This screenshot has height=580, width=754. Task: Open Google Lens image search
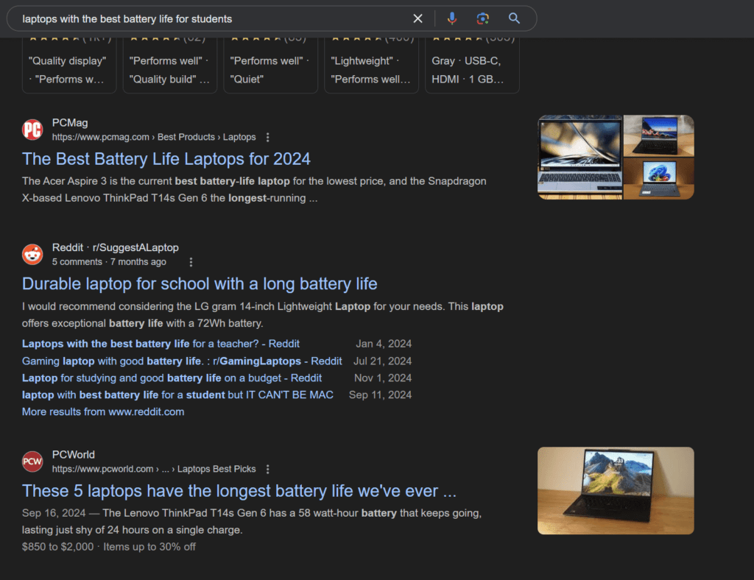pos(482,18)
